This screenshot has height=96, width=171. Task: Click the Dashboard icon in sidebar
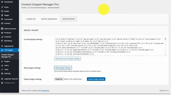tap(2, 2)
